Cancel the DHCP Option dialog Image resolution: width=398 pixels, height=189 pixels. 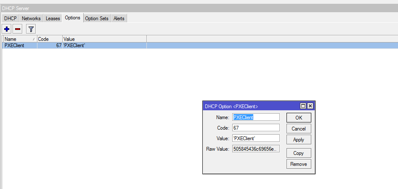(x=299, y=128)
